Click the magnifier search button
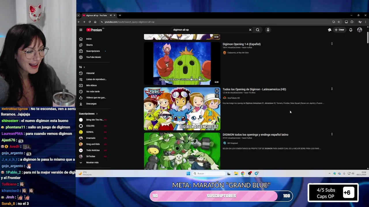The width and height of the screenshot is (369, 207). (258, 30)
